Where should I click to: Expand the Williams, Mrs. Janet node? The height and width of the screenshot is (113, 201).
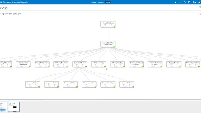tap(67, 67)
